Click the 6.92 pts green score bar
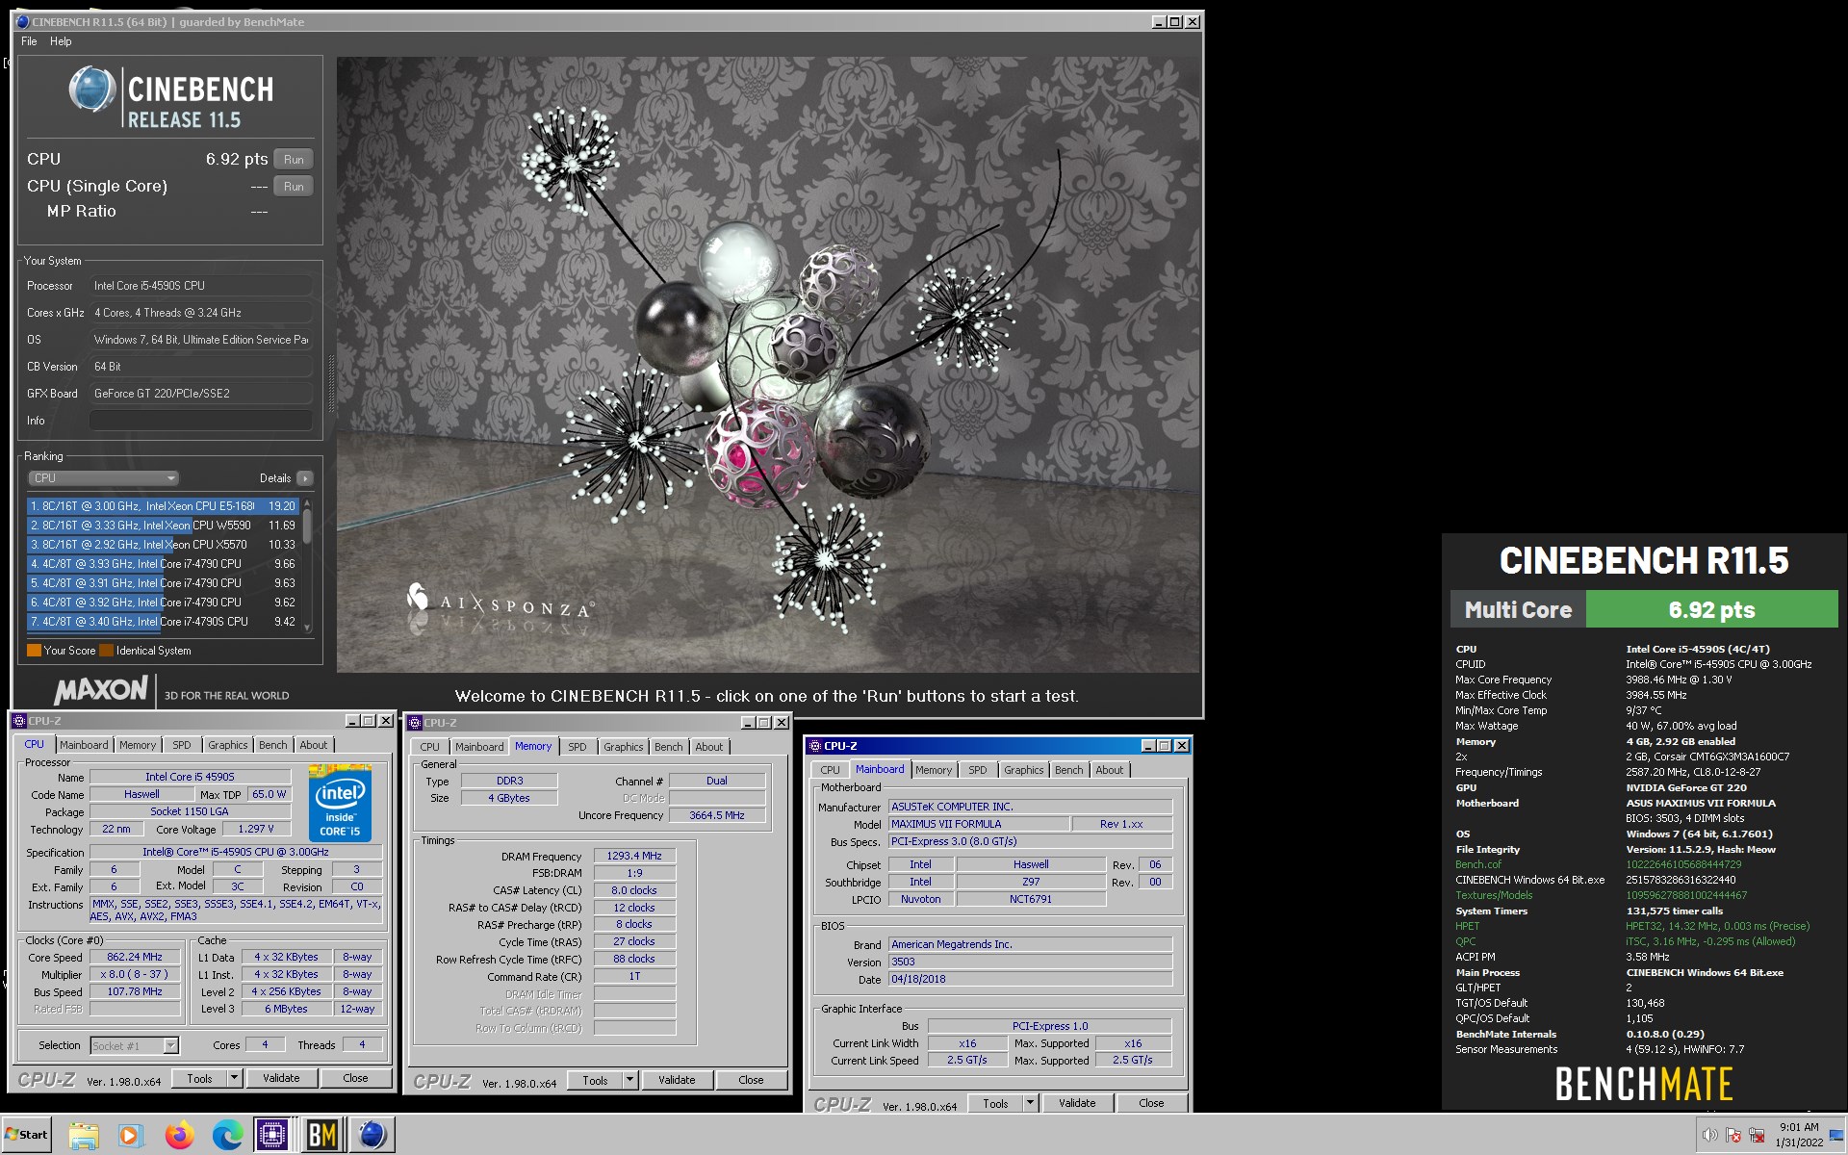This screenshot has height=1155, width=1848. 1711,610
